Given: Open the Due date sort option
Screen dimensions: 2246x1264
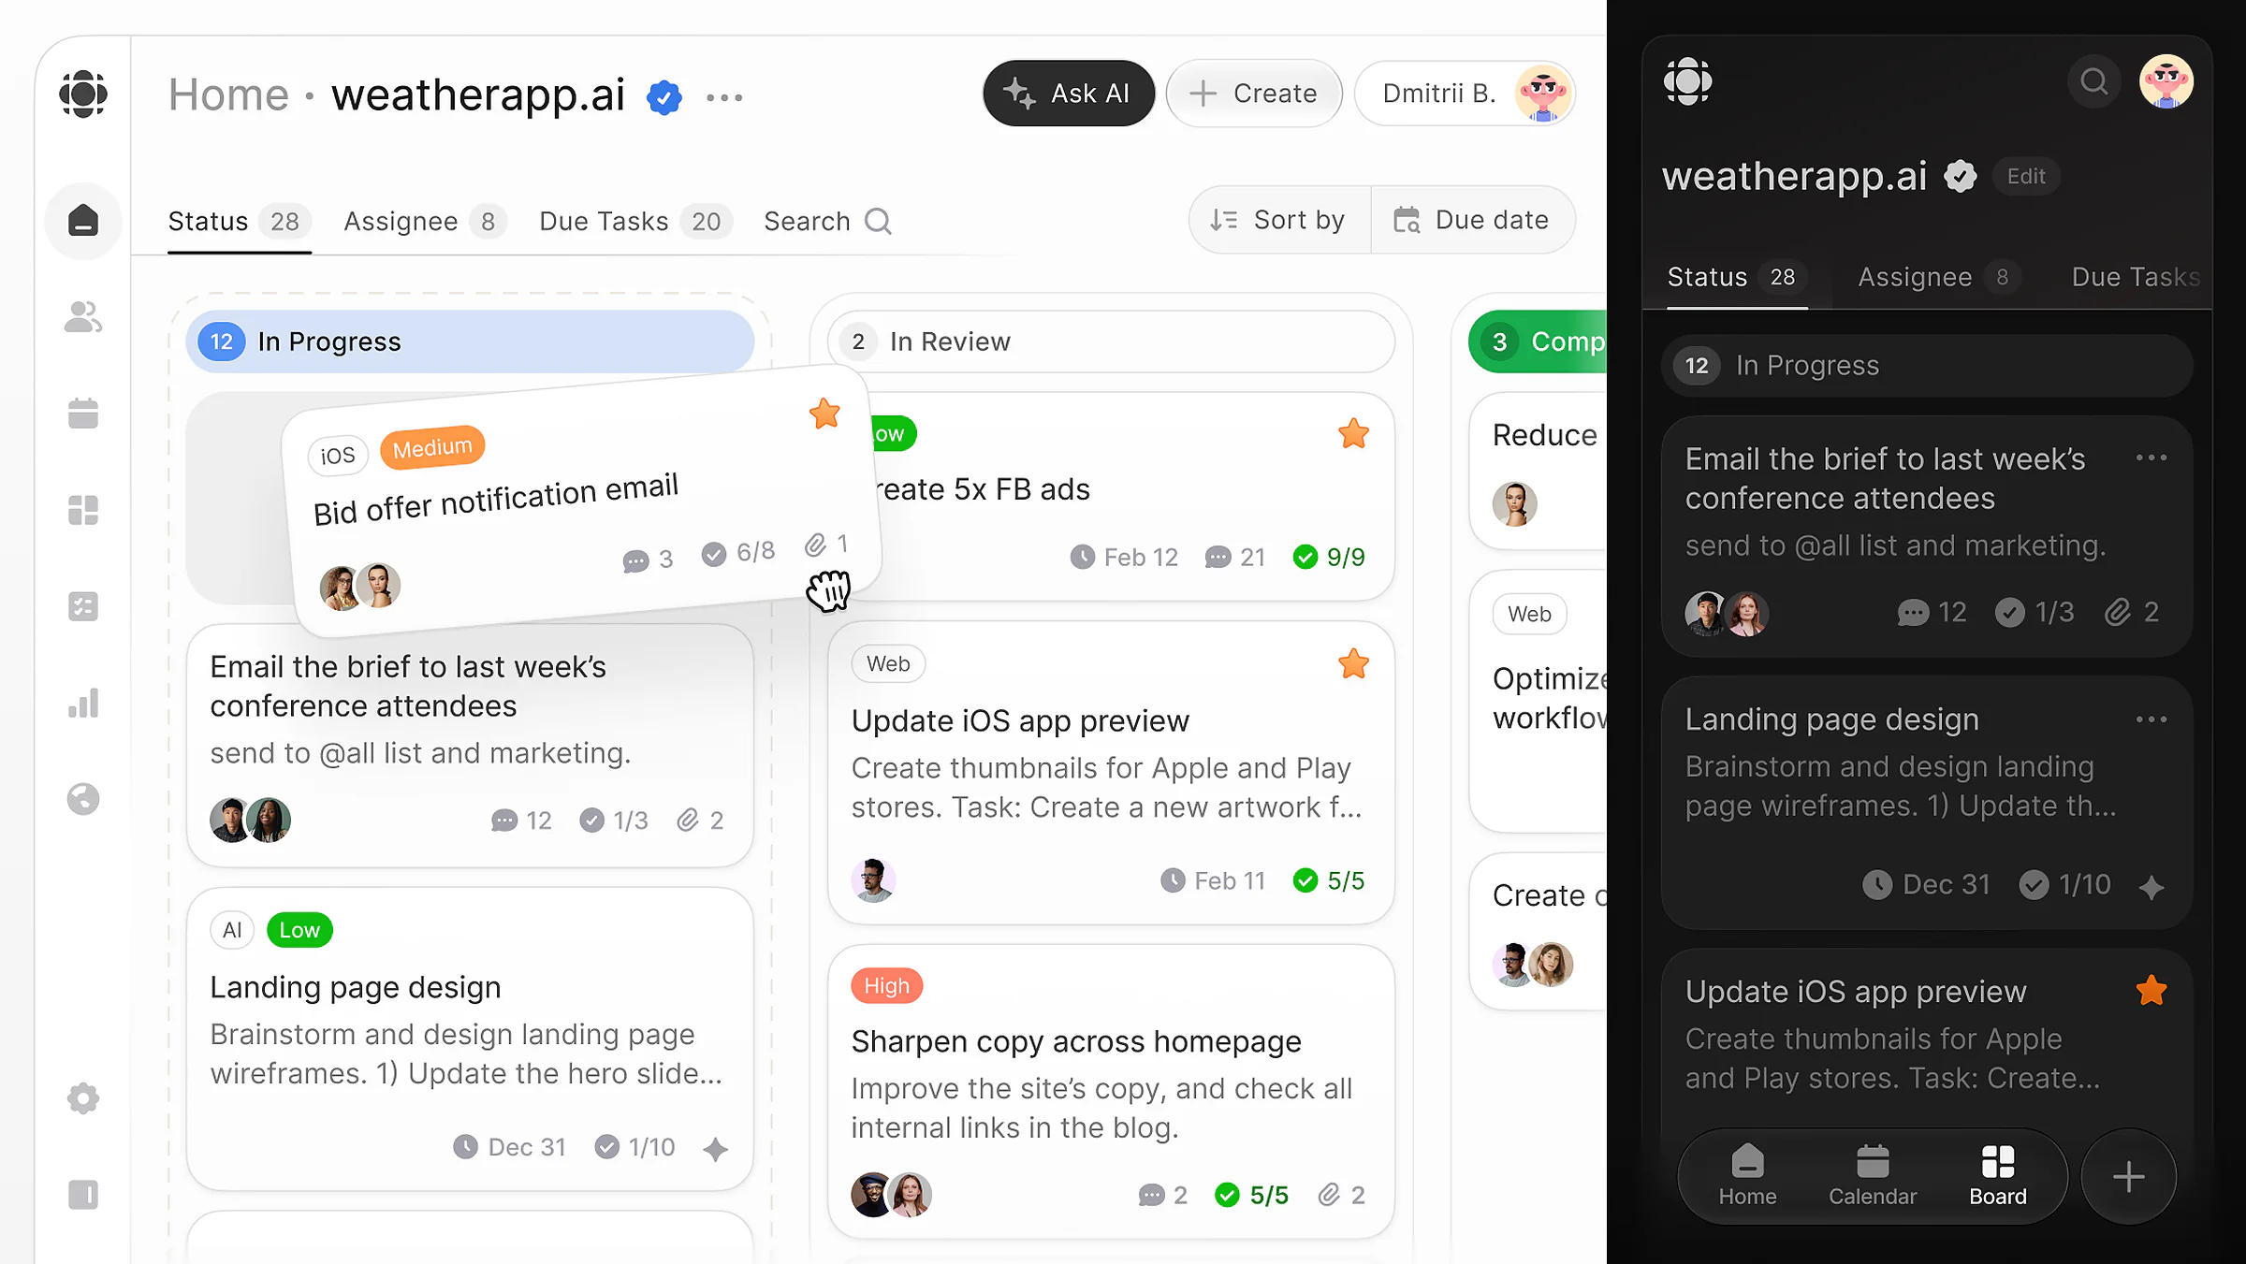Looking at the screenshot, I should (1473, 220).
